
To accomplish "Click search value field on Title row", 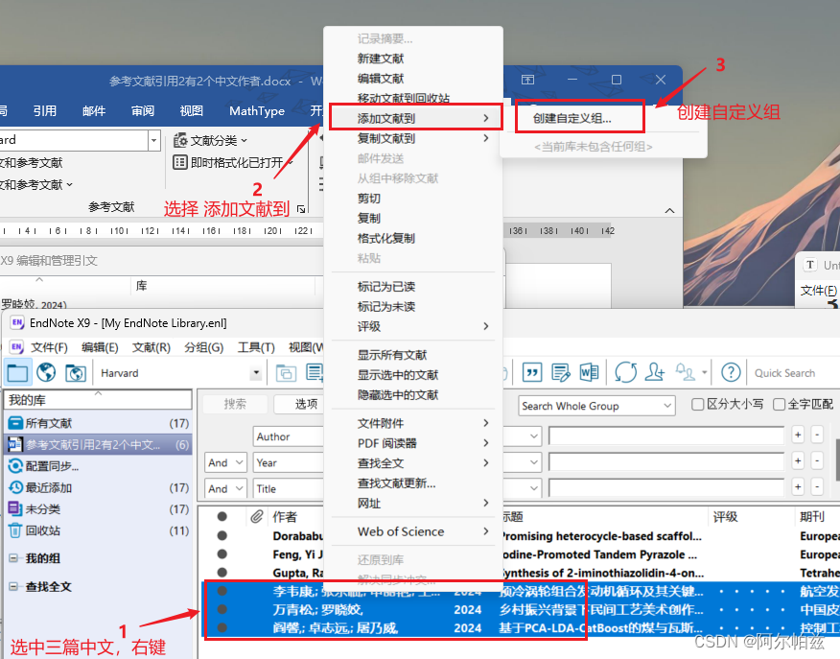I will [x=665, y=487].
